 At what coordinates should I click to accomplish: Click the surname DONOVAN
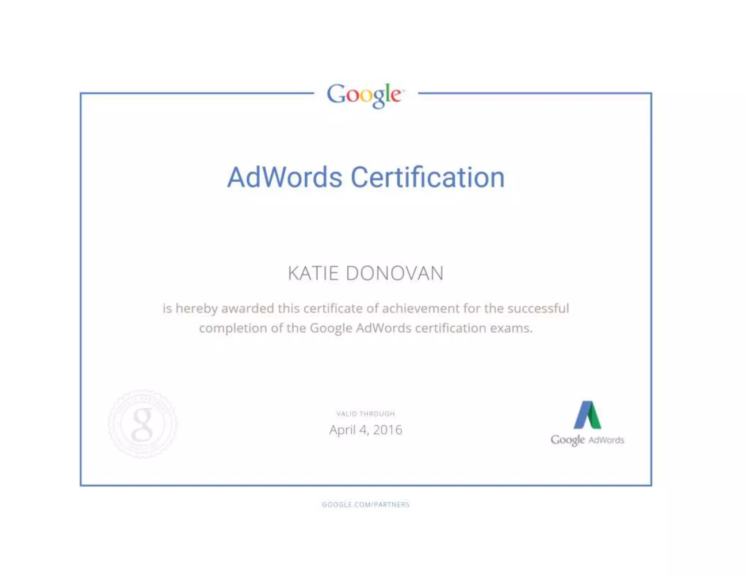click(394, 274)
